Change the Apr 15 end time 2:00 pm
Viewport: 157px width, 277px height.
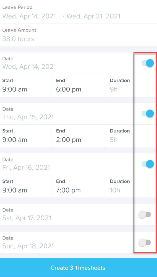tap(78, 136)
